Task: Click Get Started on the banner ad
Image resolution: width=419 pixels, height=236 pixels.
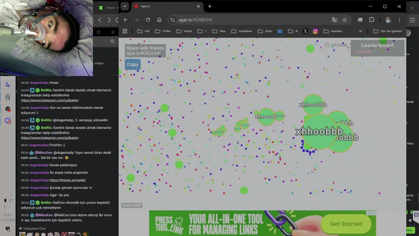Action: (x=346, y=224)
